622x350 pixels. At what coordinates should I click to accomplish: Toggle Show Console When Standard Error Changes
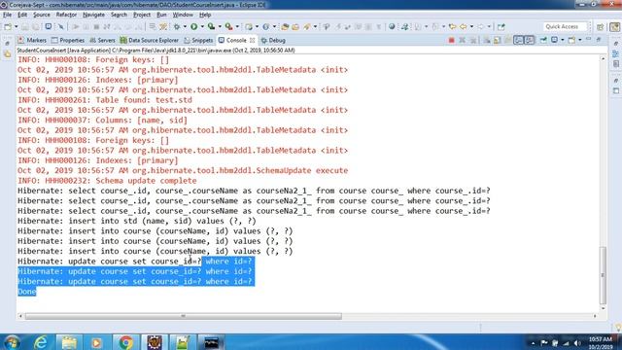coord(529,40)
